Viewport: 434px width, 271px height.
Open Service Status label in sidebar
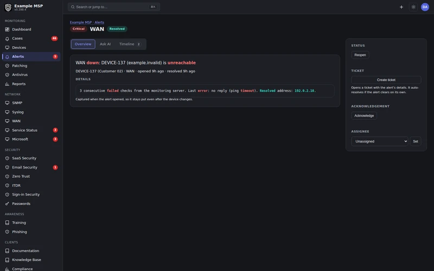(24, 130)
